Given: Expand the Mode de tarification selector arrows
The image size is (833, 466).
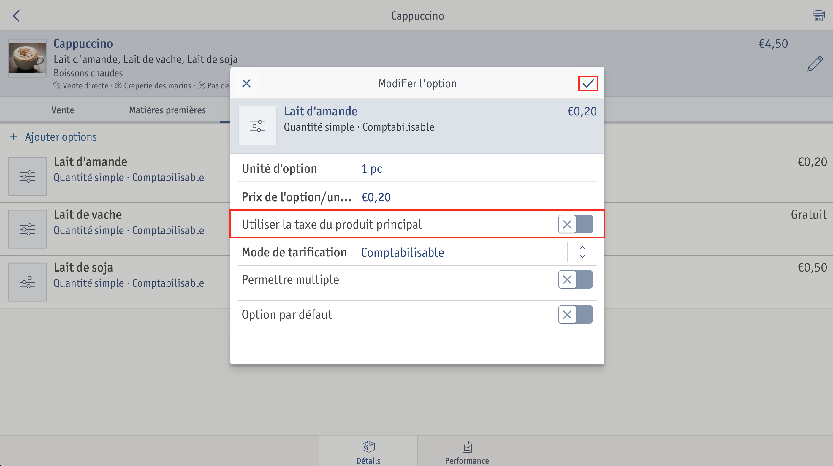Looking at the screenshot, I should point(582,252).
